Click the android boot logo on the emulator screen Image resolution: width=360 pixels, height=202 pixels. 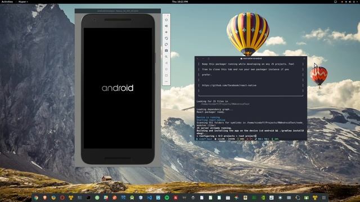click(x=118, y=88)
